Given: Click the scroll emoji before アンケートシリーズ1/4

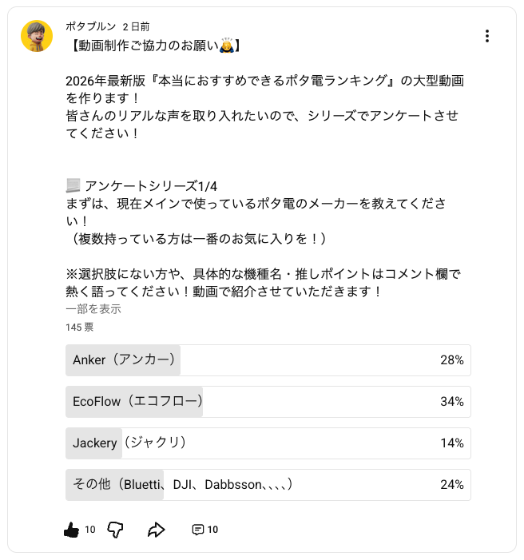Looking at the screenshot, I should pyautogui.click(x=73, y=185).
